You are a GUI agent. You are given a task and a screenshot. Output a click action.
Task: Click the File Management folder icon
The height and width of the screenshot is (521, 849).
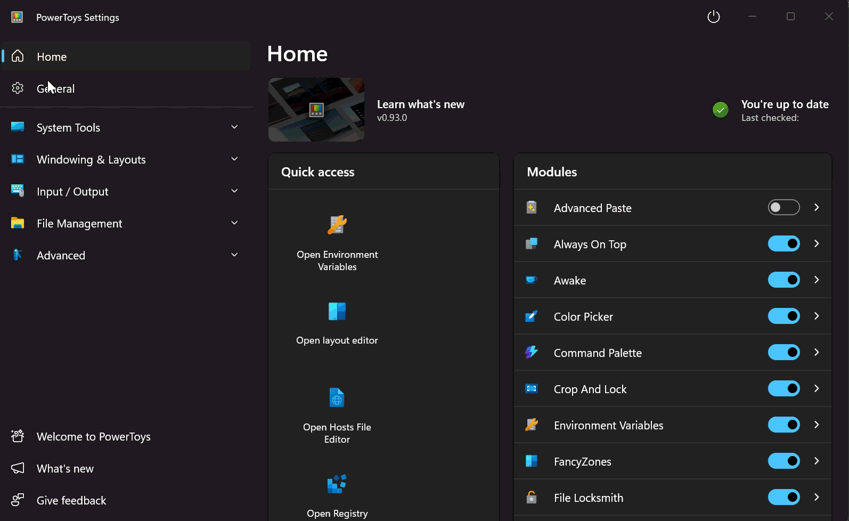pos(18,223)
